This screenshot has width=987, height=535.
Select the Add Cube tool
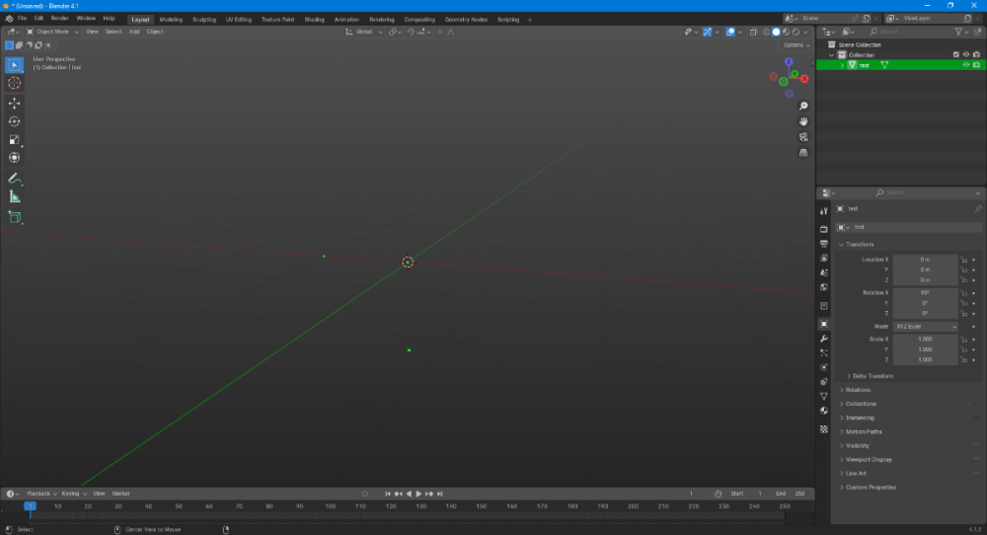click(x=14, y=217)
